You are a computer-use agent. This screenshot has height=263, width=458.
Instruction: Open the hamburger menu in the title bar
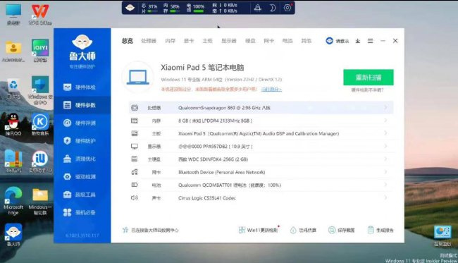pyautogui.click(x=370, y=41)
